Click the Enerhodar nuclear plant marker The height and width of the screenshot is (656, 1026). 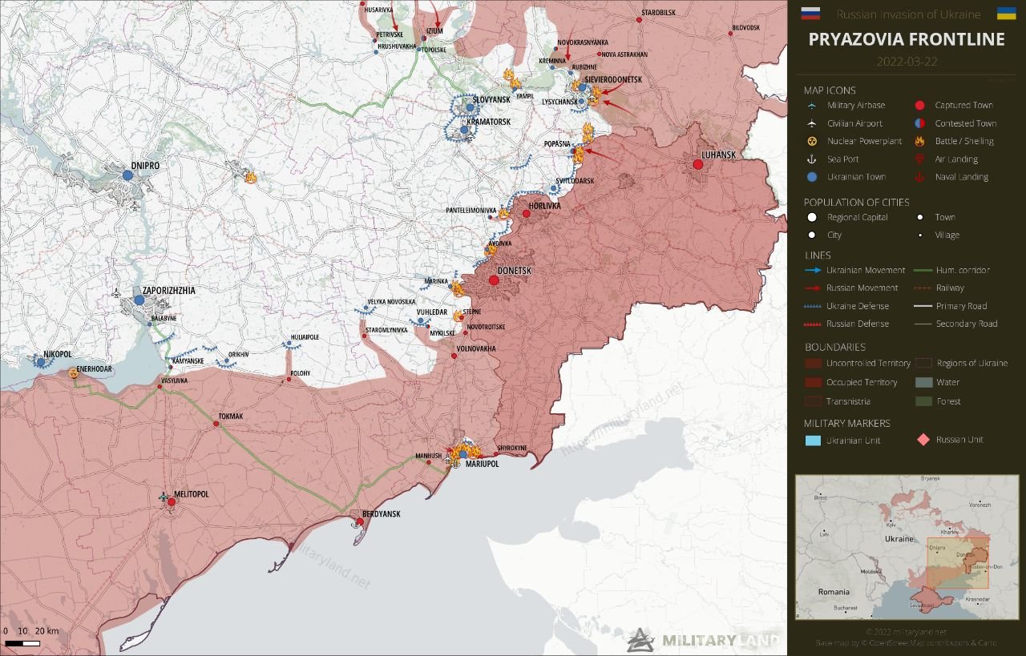(73, 372)
